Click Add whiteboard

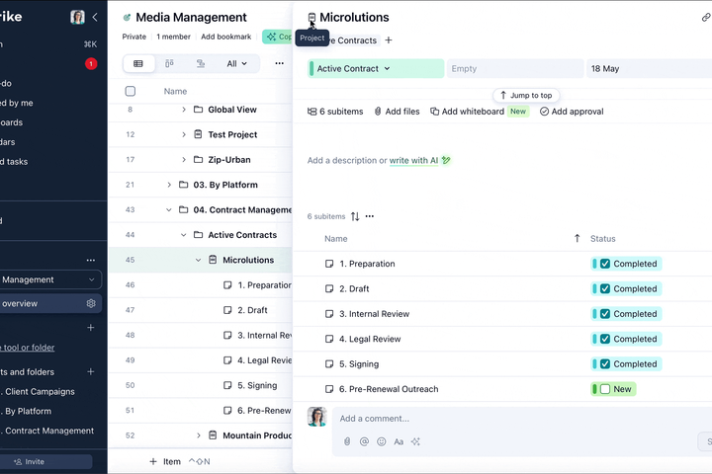point(467,112)
